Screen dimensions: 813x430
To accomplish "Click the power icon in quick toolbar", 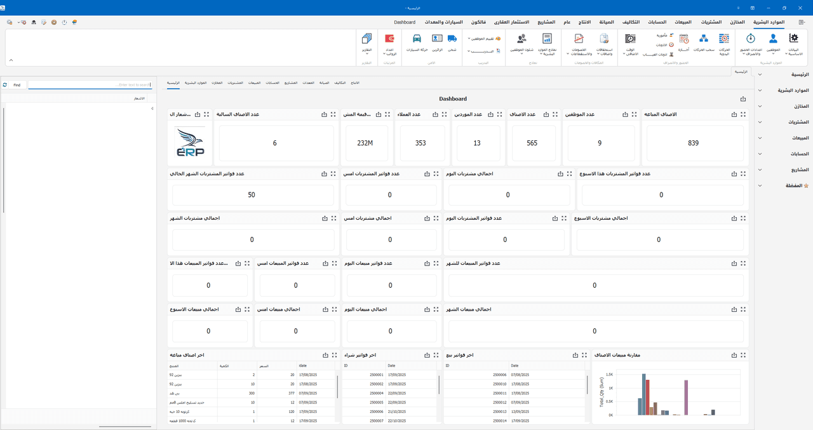I will click(x=64, y=22).
